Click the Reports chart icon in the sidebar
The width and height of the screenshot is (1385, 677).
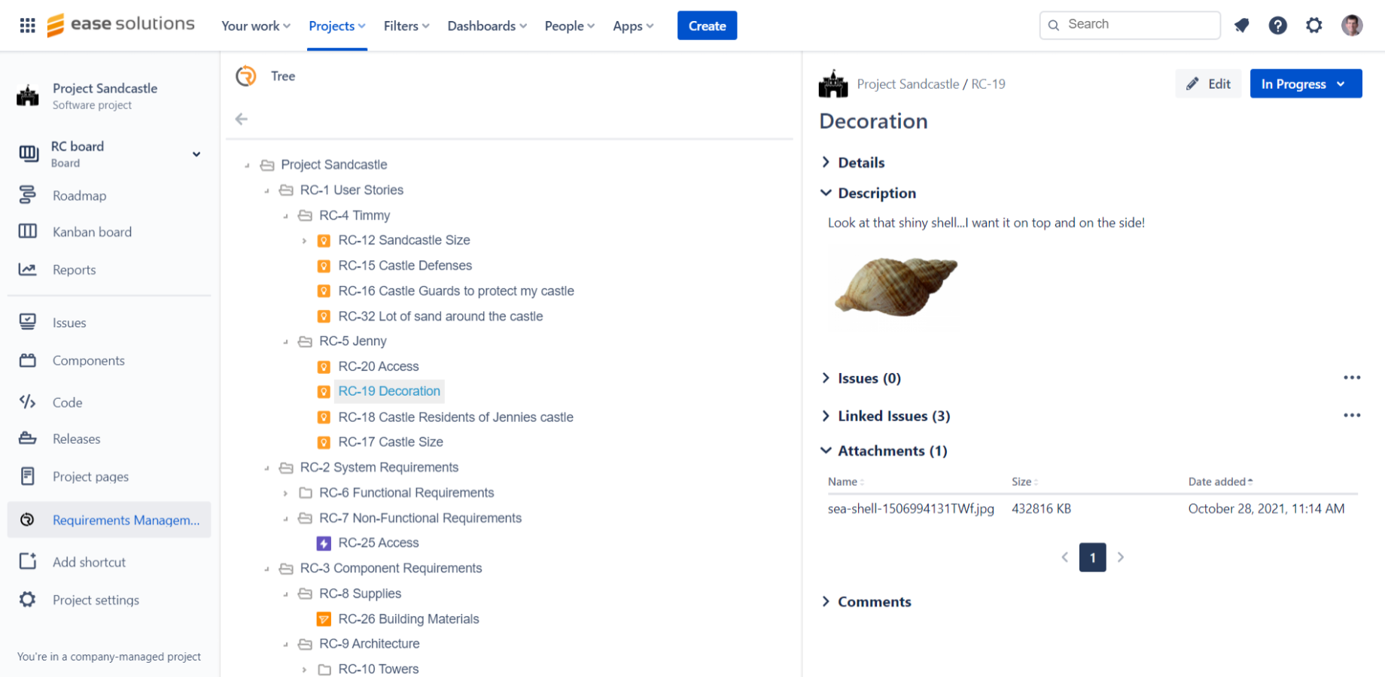click(28, 269)
